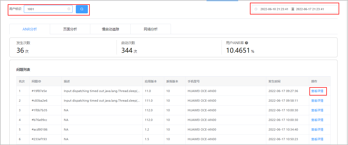Click app version 11.0
Image resolution: width=348 pixels, height=145 pixels.
click(148, 91)
